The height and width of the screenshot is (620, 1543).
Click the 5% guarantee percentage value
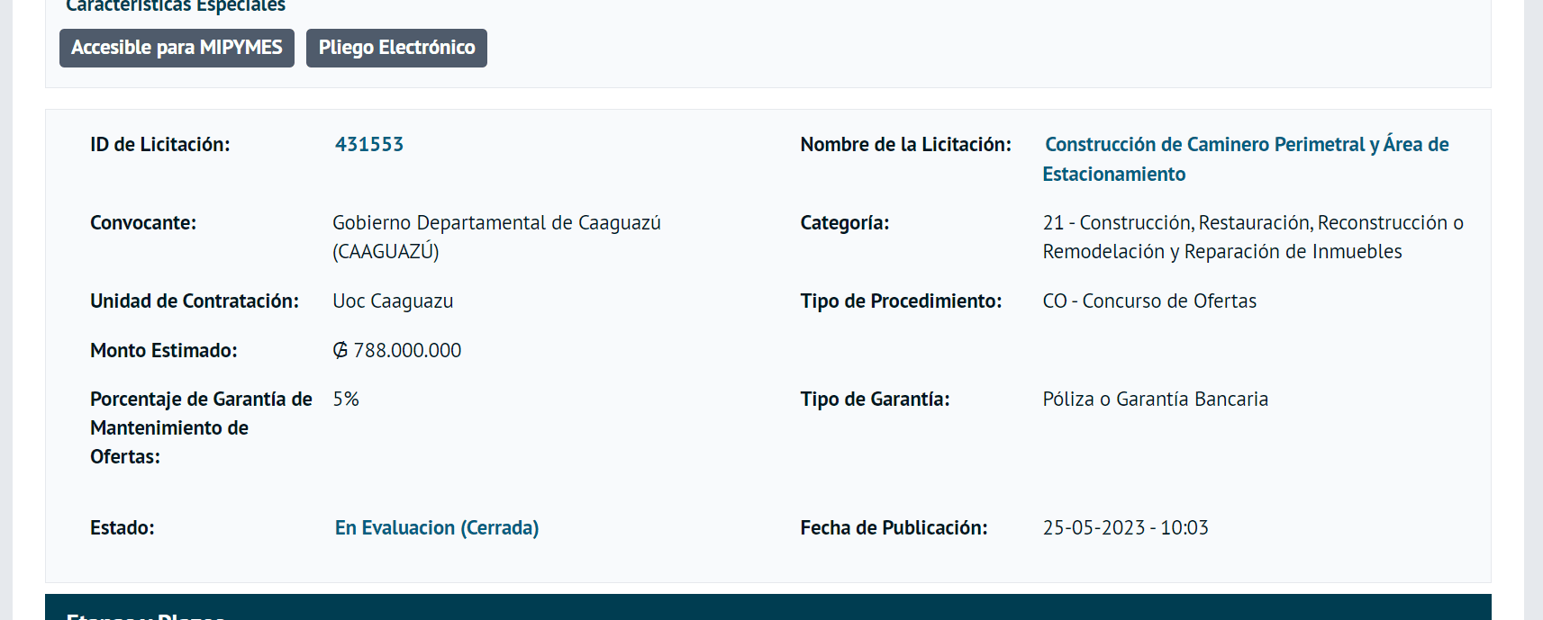point(346,400)
